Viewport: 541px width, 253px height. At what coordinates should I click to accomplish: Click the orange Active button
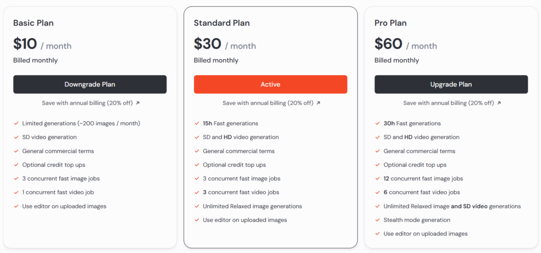pos(270,84)
